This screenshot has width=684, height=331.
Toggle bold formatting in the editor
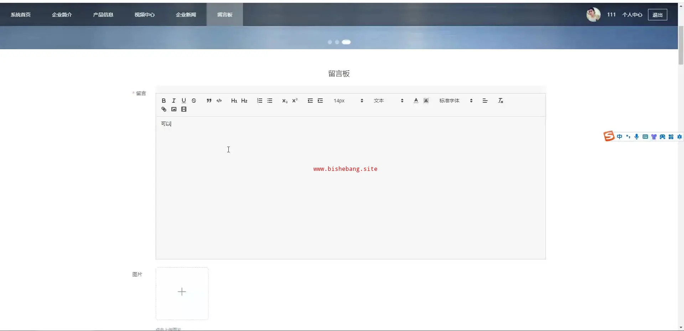pyautogui.click(x=164, y=101)
